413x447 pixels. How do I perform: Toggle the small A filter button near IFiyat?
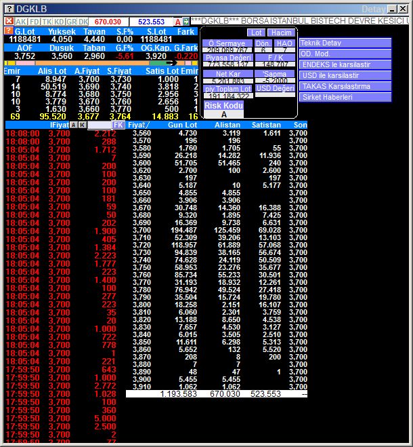click(x=74, y=125)
